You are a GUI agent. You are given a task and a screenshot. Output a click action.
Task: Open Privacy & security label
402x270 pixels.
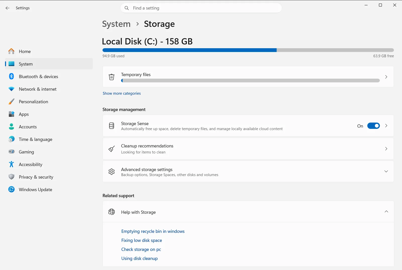tap(36, 177)
